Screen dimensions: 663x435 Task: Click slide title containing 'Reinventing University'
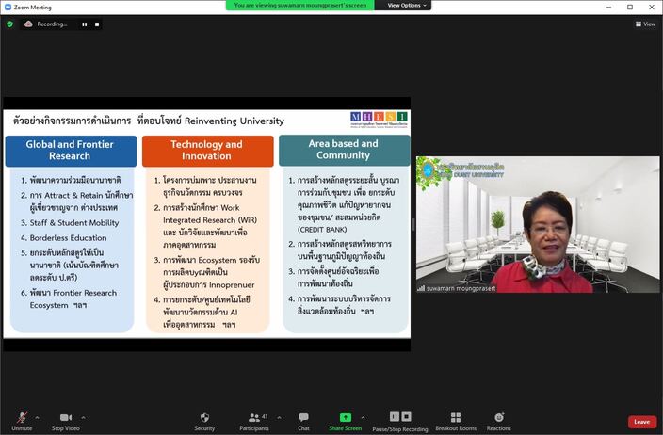click(149, 121)
